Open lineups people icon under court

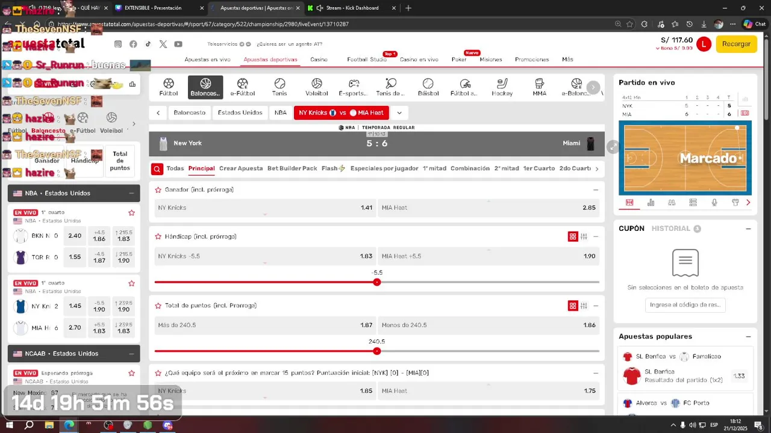(x=672, y=203)
